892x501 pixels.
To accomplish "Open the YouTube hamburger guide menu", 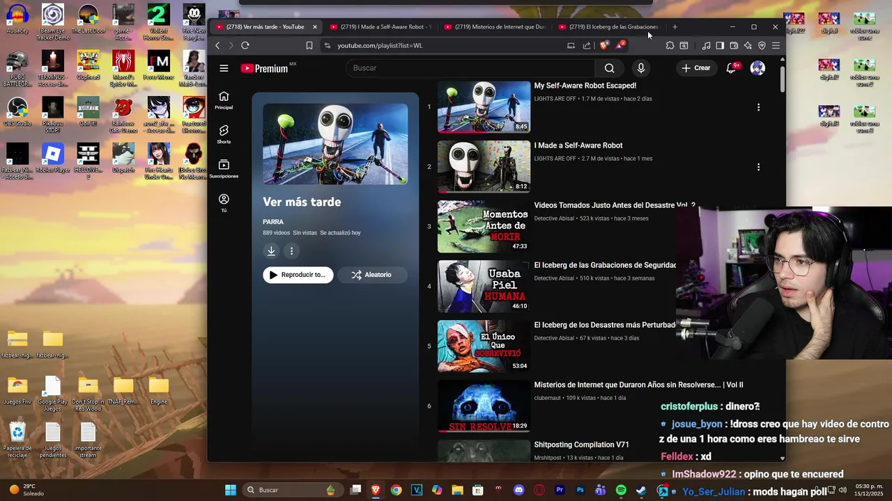I will pyautogui.click(x=224, y=68).
